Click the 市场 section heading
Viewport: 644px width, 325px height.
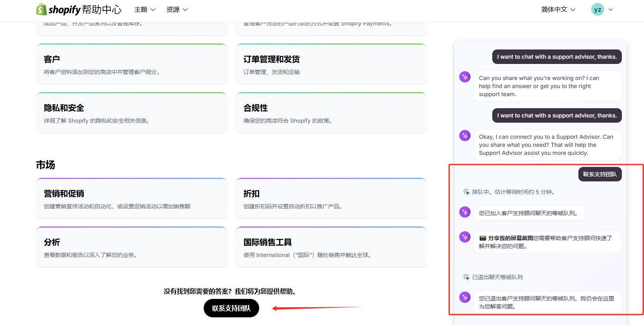coord(45,165)
